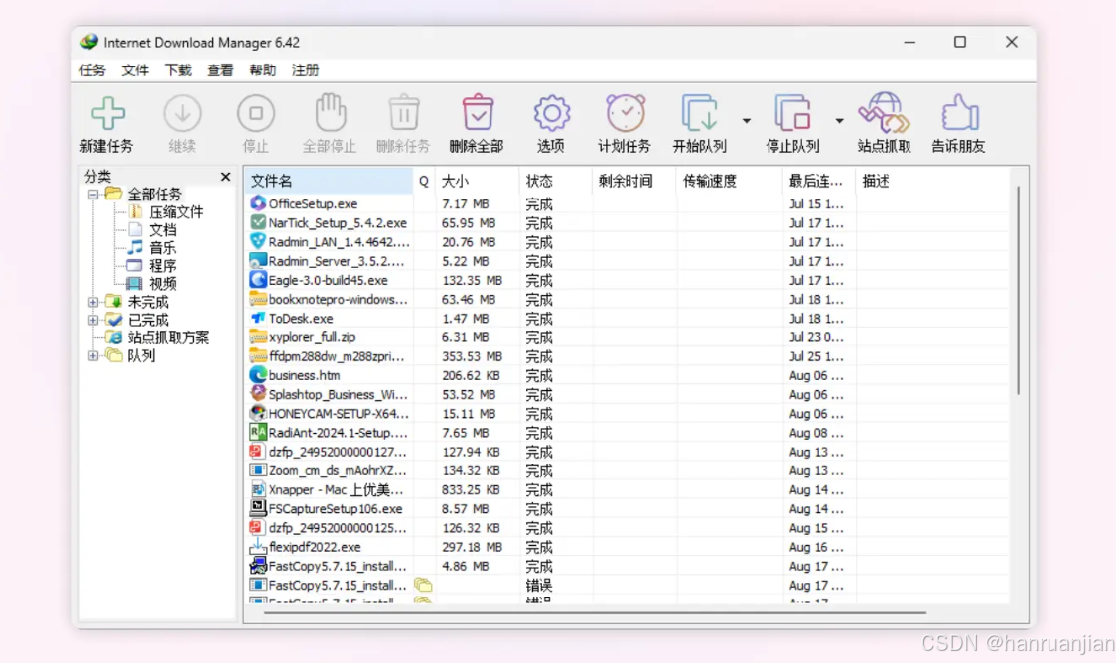Open the Site Grabber (站点抓取) icon
Screen dimensions: 1119x663
885,113
